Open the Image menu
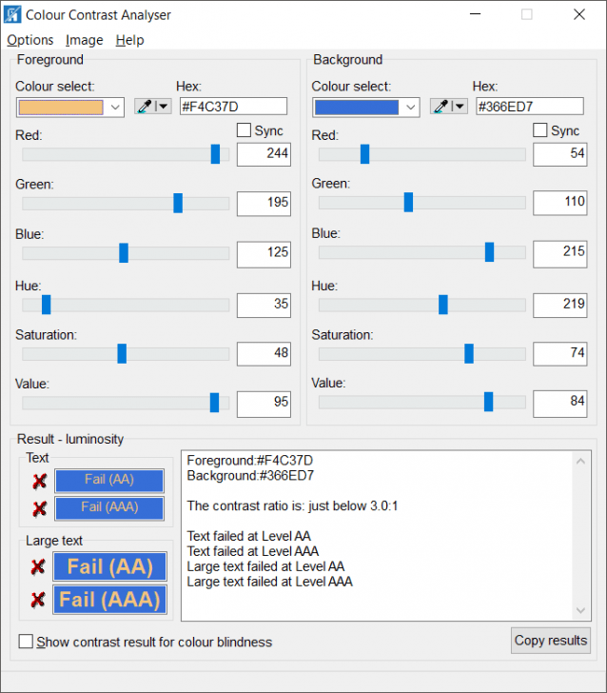The image size is (607, 693). (85, 40)
